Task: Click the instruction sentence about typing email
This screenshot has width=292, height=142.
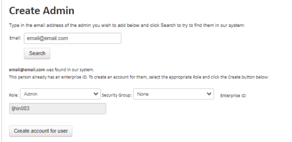Action: pos(127,25)
